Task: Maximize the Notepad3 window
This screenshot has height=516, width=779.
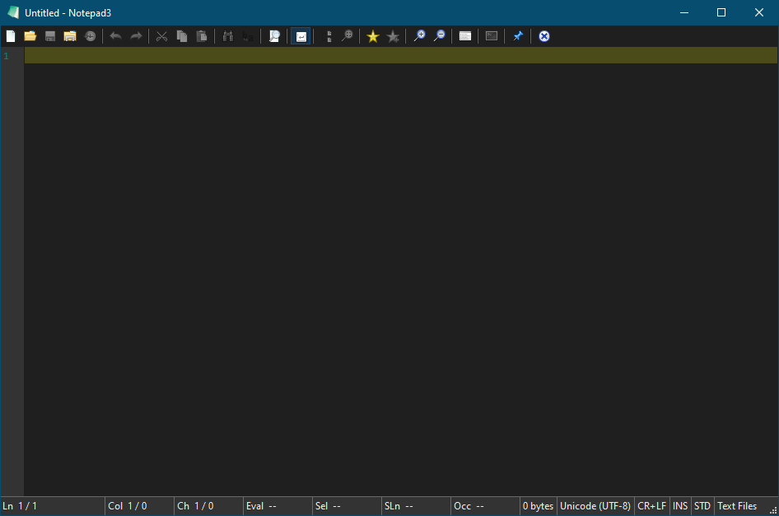Action: tap(721, 12)
